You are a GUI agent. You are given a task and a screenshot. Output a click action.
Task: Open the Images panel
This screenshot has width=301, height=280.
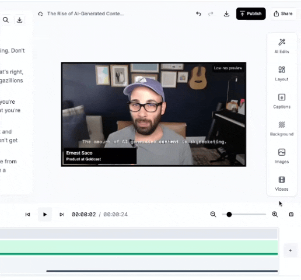coord(282,156)
